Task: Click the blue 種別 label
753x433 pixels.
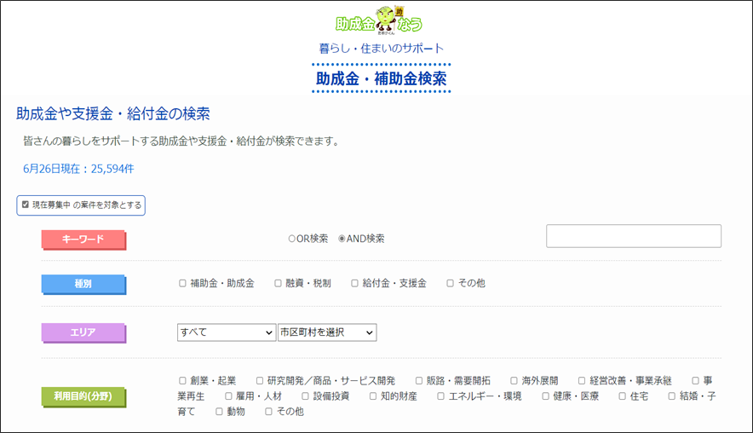Action: pyautogui.click(x=83, y=284)
